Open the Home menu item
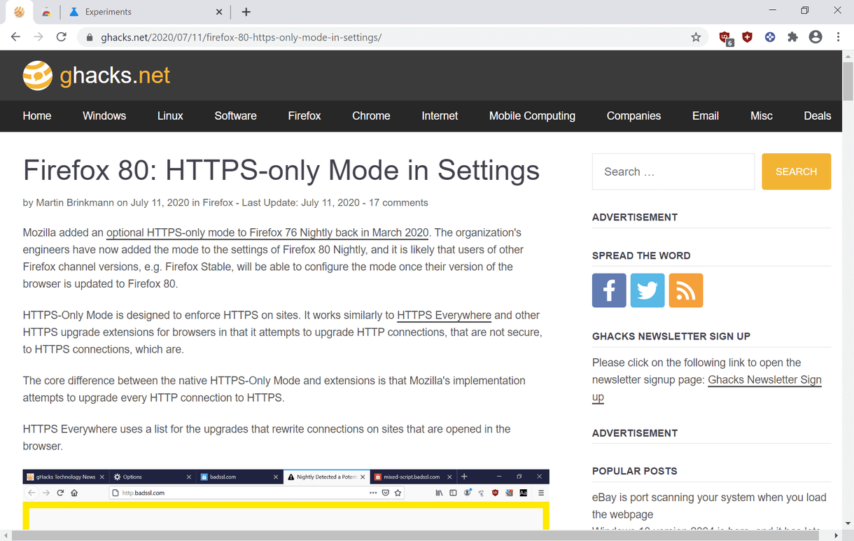Viewport: 854px width, 541px height. click(x=37, y=116)
